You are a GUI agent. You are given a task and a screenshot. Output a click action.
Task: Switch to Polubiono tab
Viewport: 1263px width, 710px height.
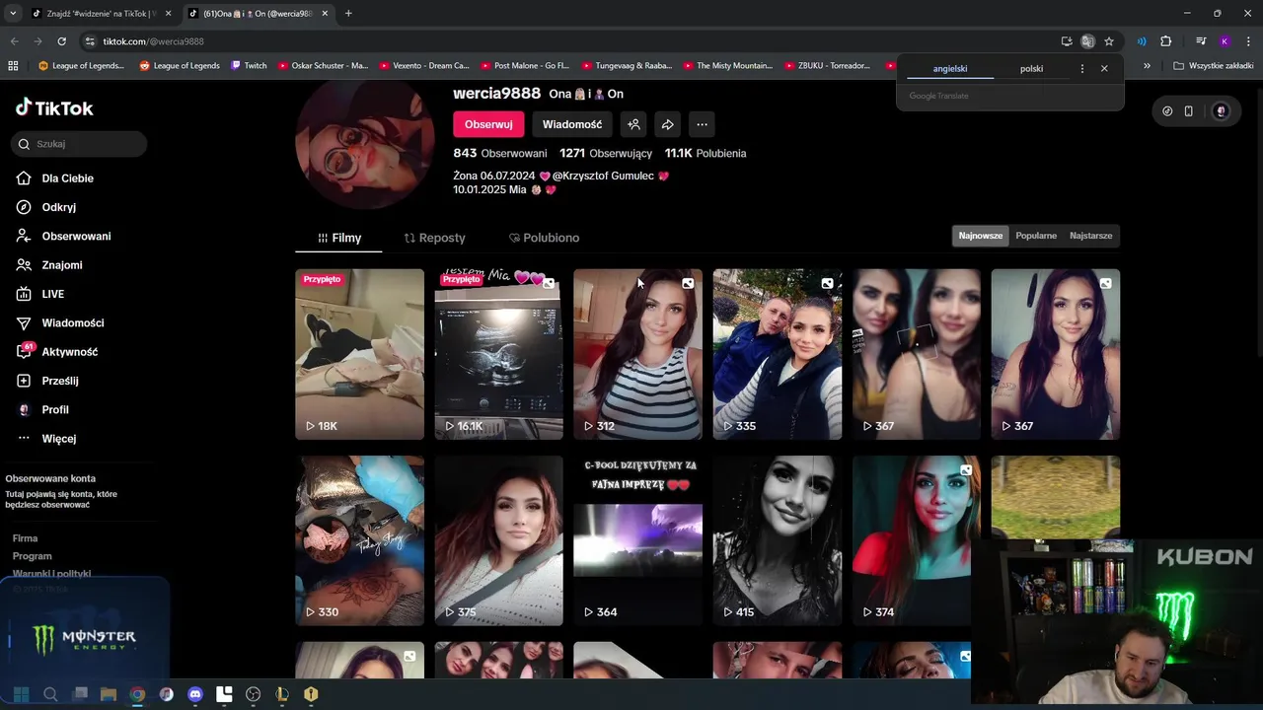click(544, 238)
